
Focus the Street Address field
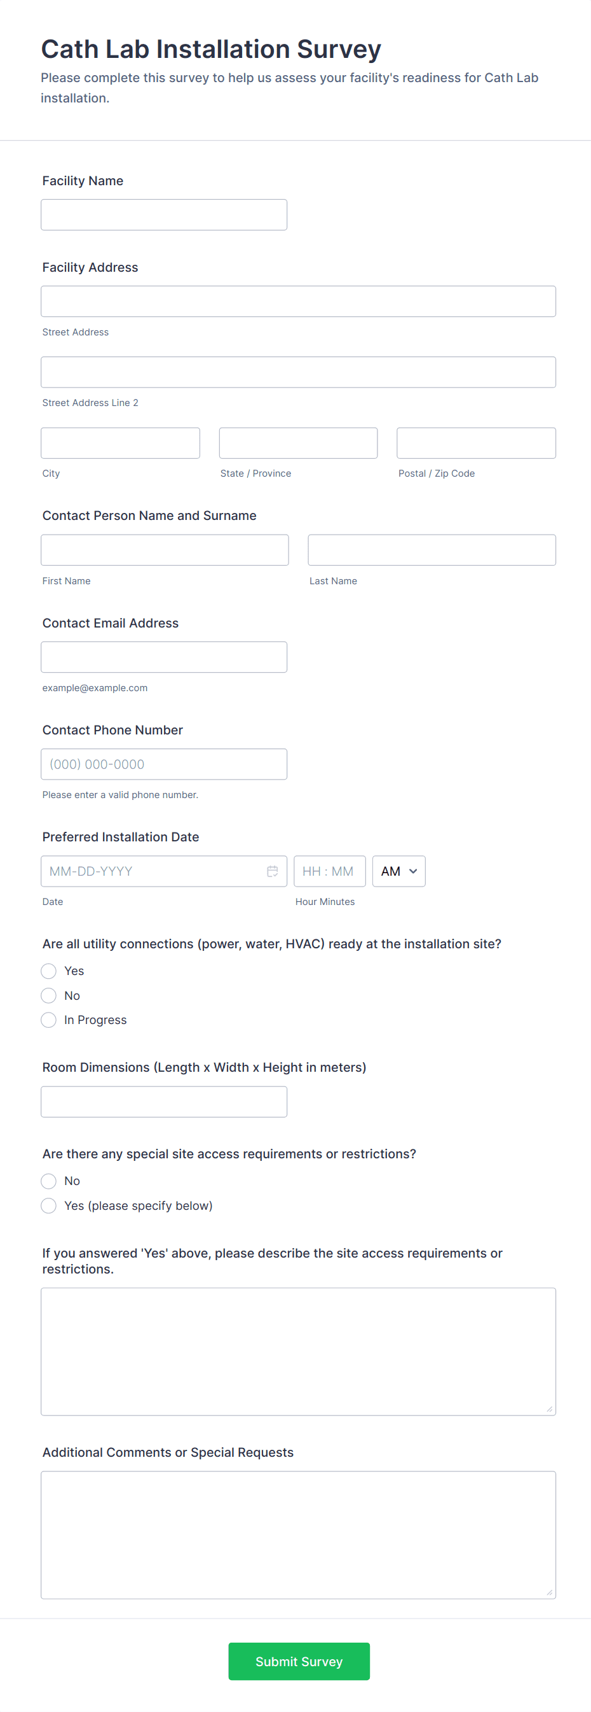click(x=298, y=301)
